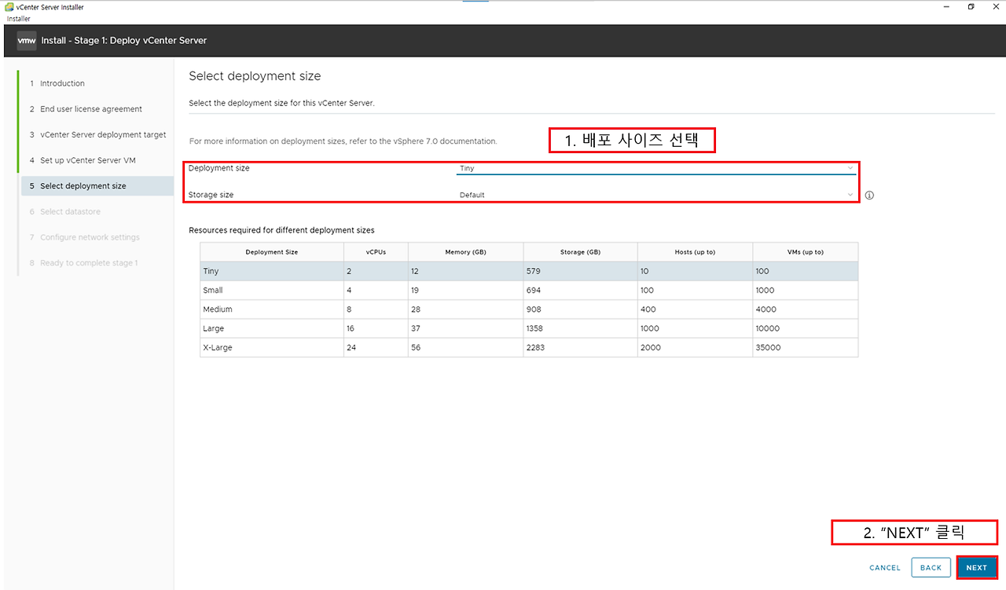The image size is (1006, 590).
Task: Click the 10000 VMs cell
Action: pyautogui.click(x=806, y=328)
